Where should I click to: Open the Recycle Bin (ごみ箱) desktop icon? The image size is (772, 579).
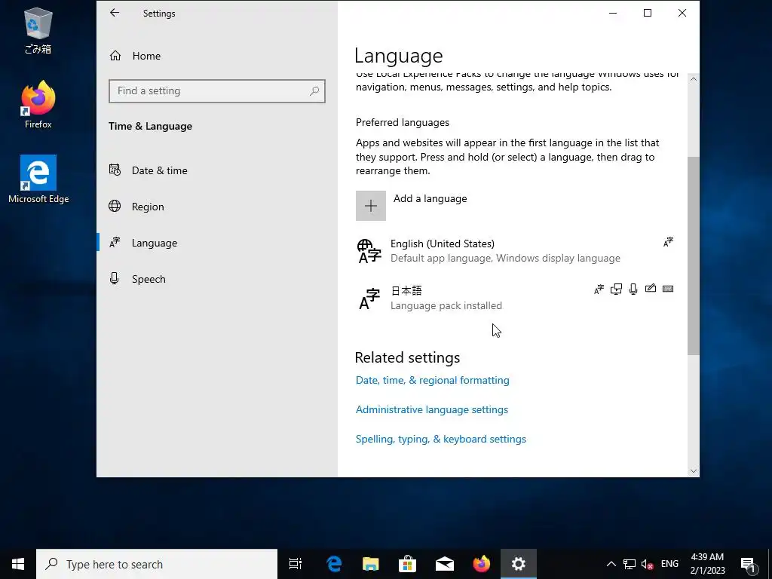coord(38,30)
